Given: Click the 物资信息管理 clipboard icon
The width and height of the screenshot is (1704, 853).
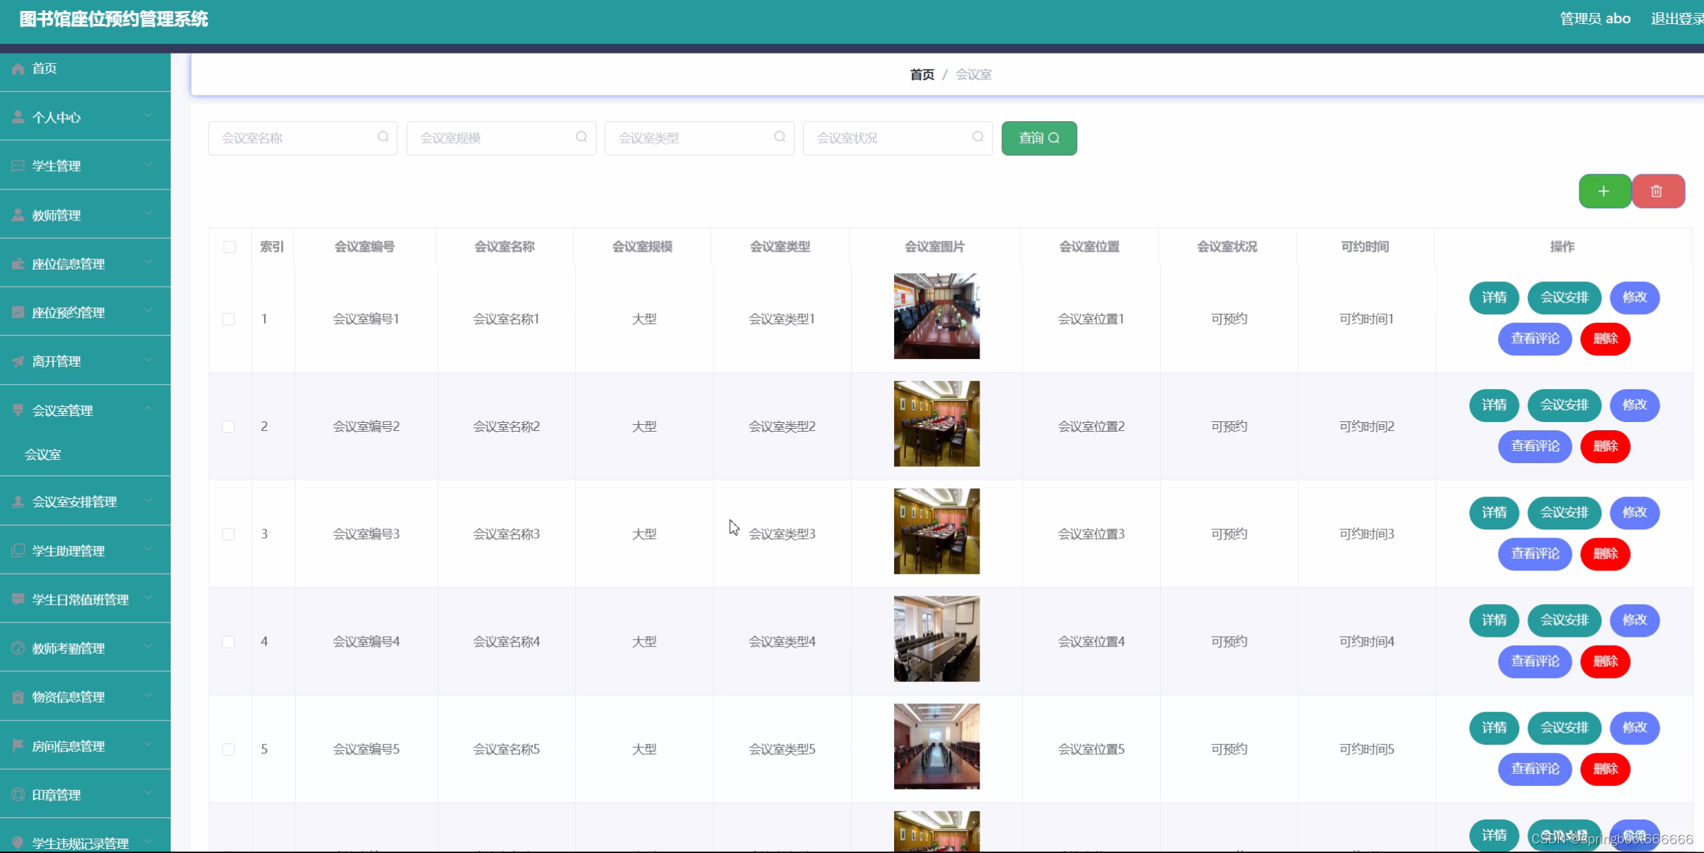Looking at the screenshot, I should [x=18, y=696].
